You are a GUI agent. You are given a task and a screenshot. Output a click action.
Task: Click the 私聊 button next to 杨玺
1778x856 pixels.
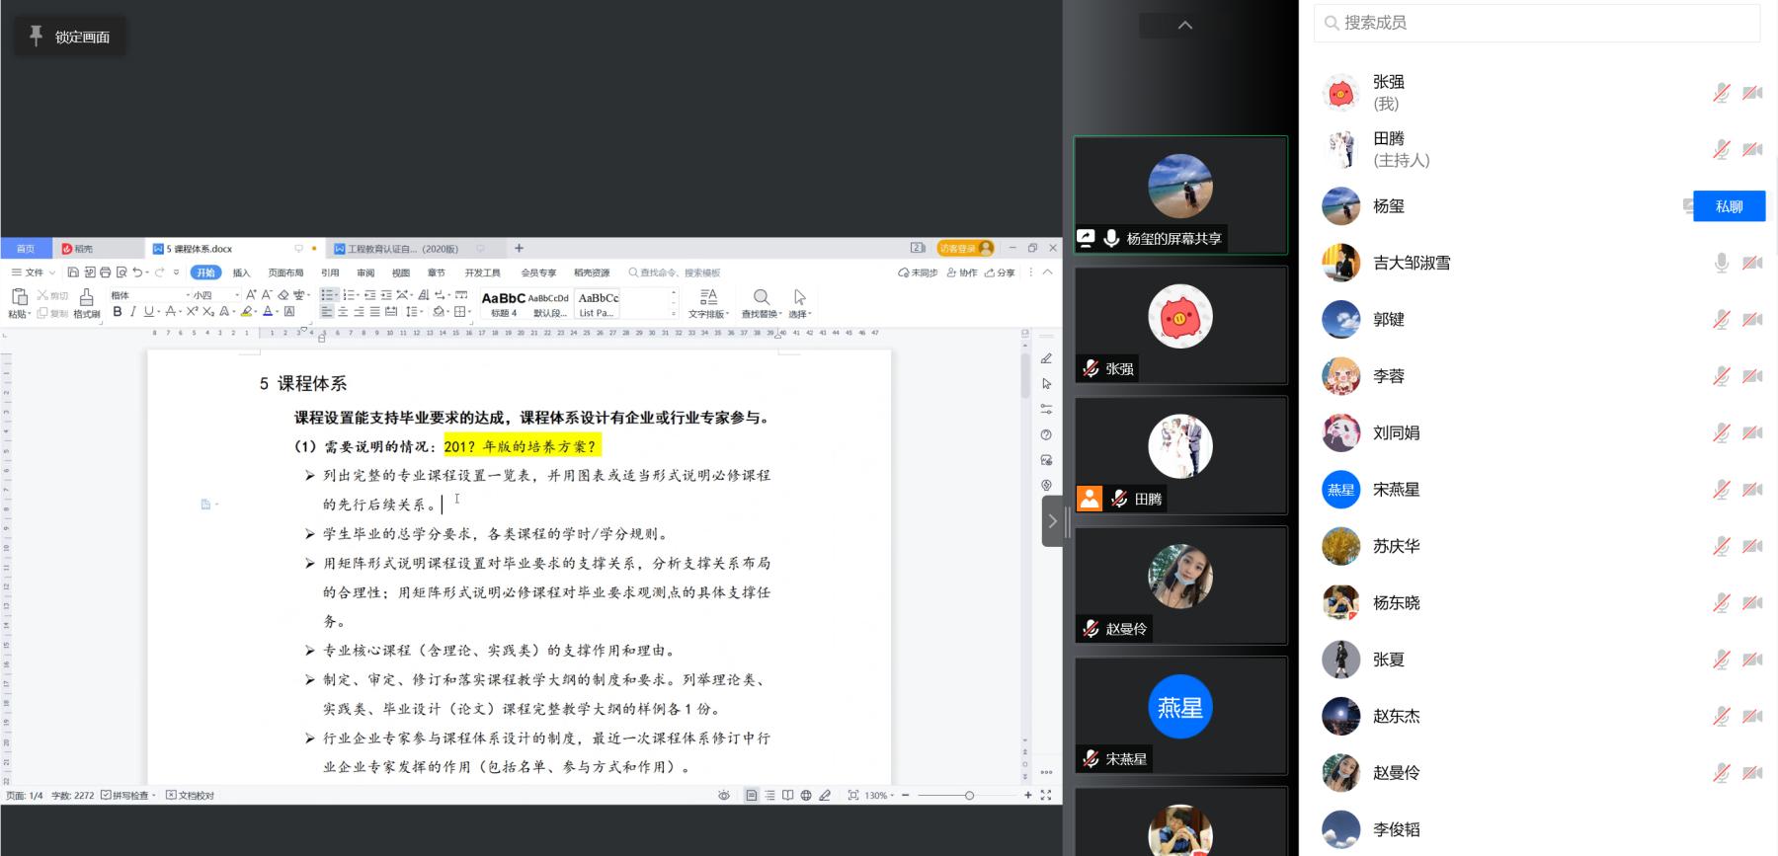[x=1729, y=206]
